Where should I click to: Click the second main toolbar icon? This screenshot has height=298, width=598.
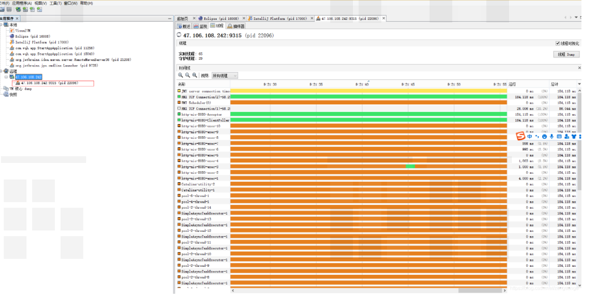click(9, 9)
